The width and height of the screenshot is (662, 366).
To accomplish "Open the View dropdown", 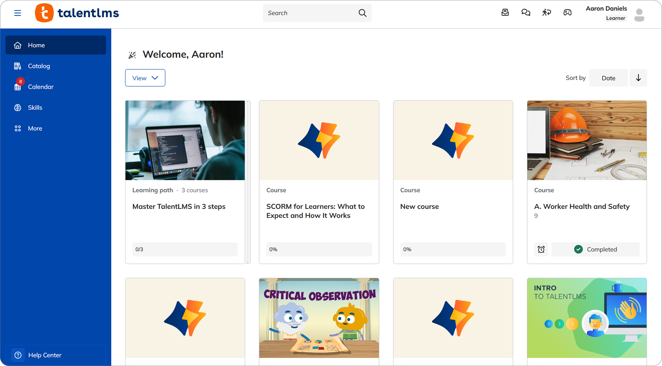I will (145, 78).
